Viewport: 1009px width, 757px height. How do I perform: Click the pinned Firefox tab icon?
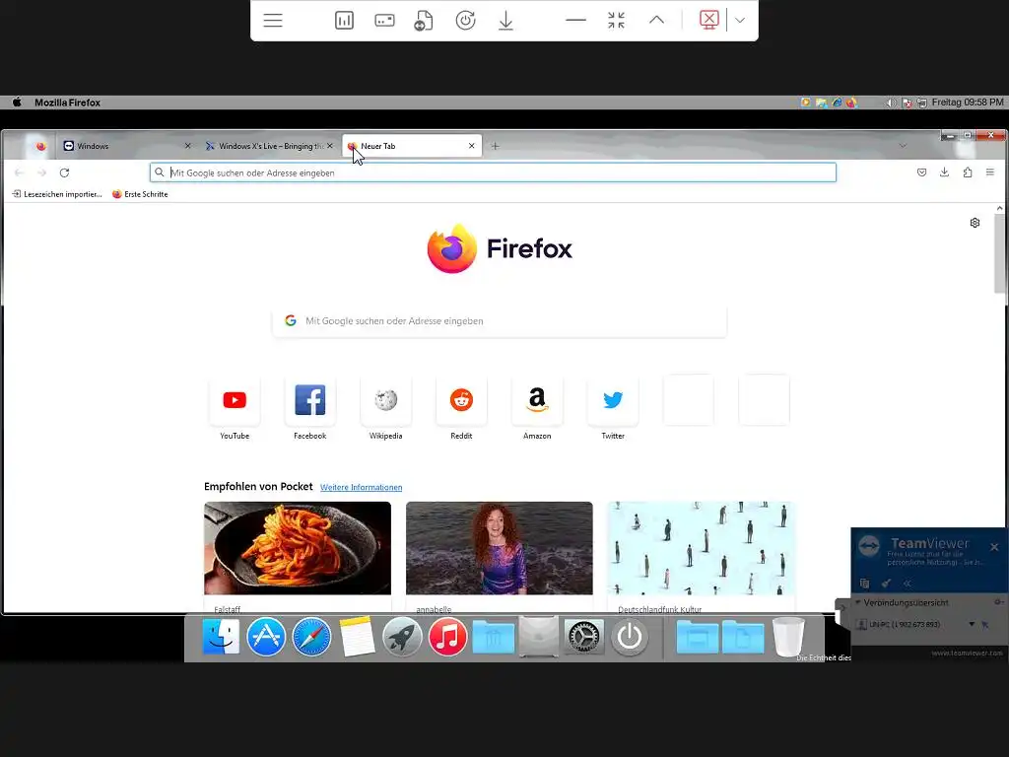tap(40, 146)
